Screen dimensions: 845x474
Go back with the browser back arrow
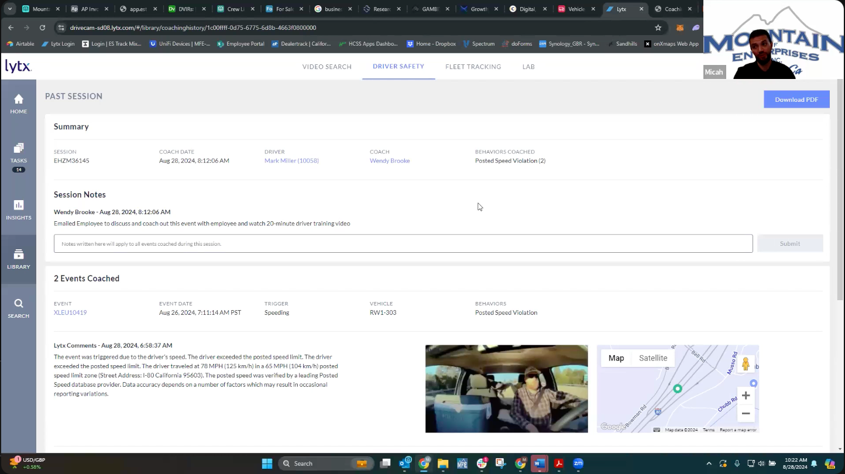11,28
